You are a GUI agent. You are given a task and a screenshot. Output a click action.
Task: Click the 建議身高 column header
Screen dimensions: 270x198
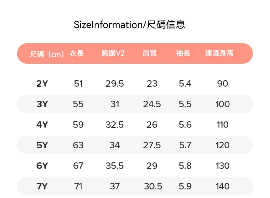pyautogui.click(x=219, y=53)
